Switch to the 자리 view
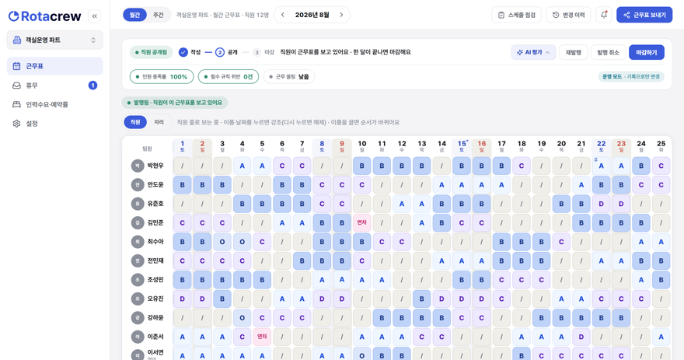The width and height of the screenshot is (684, 360). pyautogui.click(x=159, y=122)
